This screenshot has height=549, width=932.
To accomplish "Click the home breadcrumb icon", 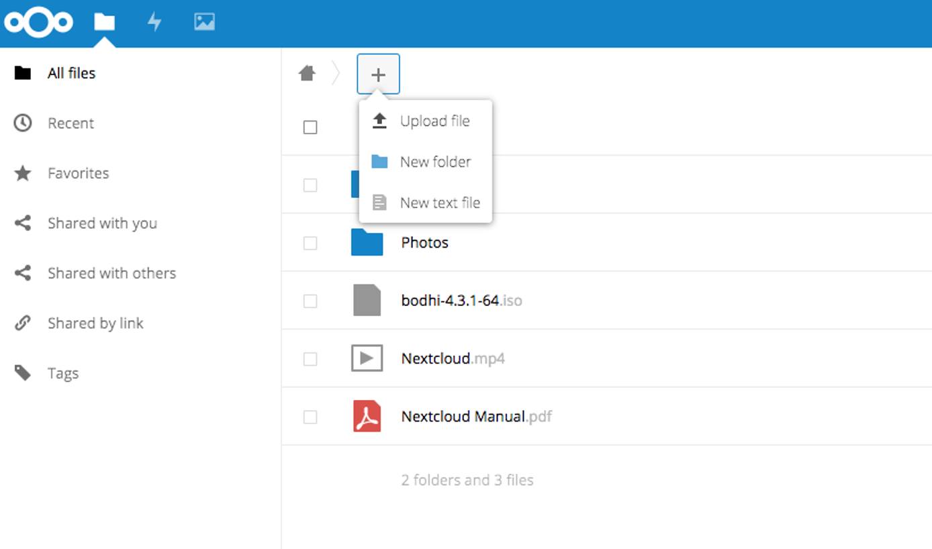I will [307, 74].
